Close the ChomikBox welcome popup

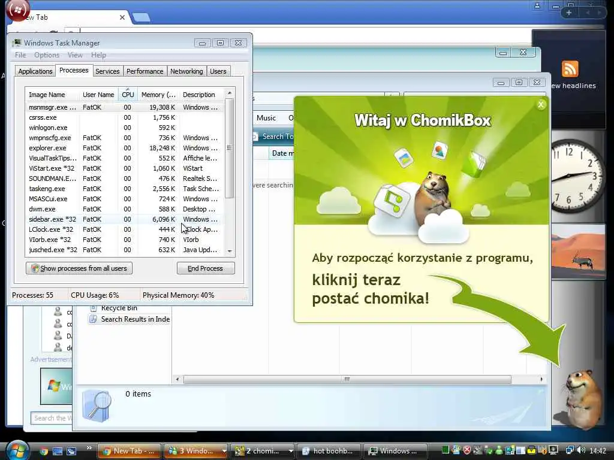point(541,104)
